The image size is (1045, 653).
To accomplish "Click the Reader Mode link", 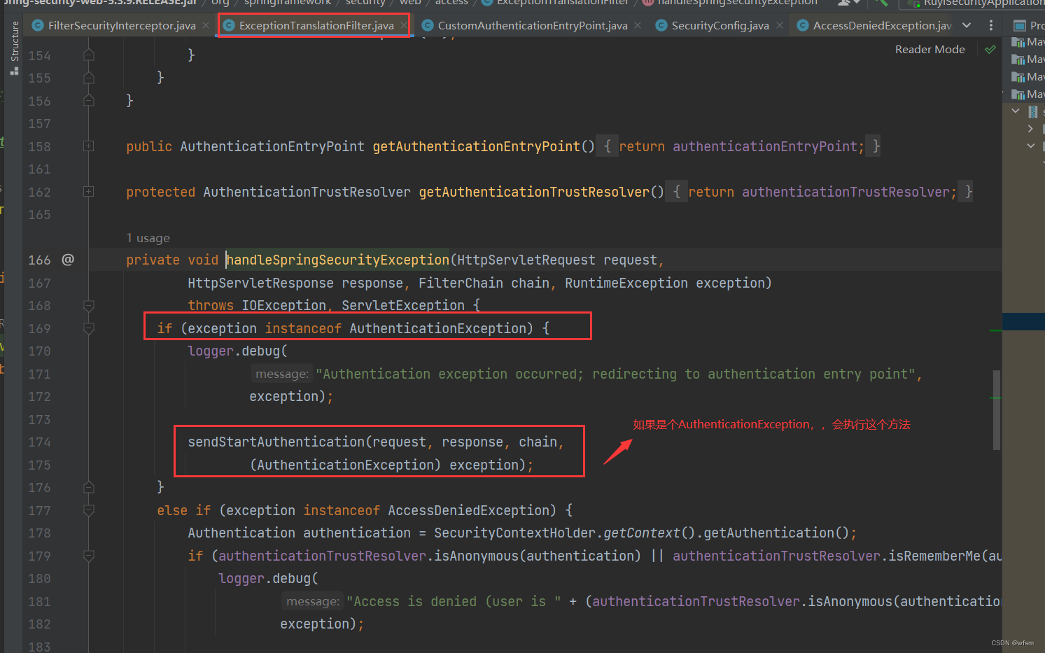I will tap(930, 49).
